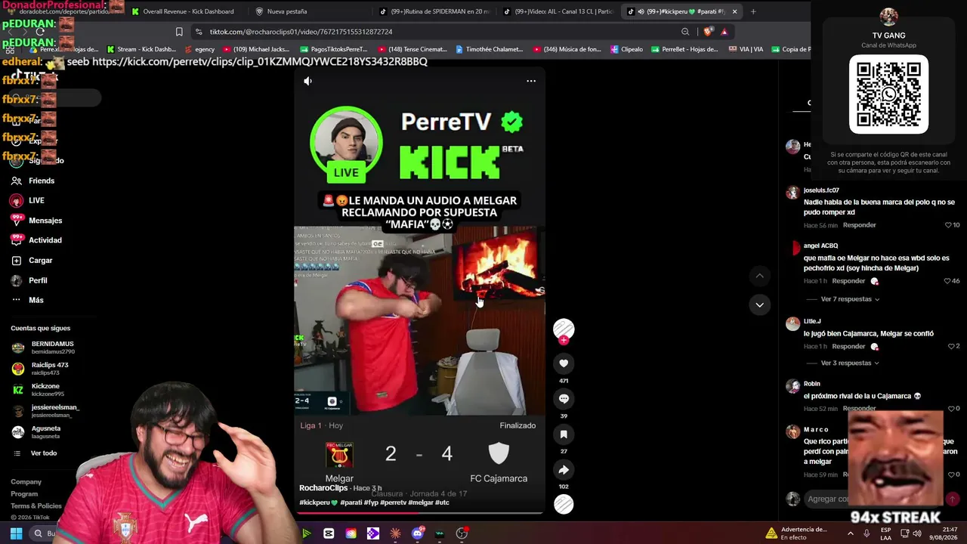Switch to Video: AIL - Canal 13 tab
Viewport: 967px width, 544px height.
pyautogui.click(x=558, y=11)
